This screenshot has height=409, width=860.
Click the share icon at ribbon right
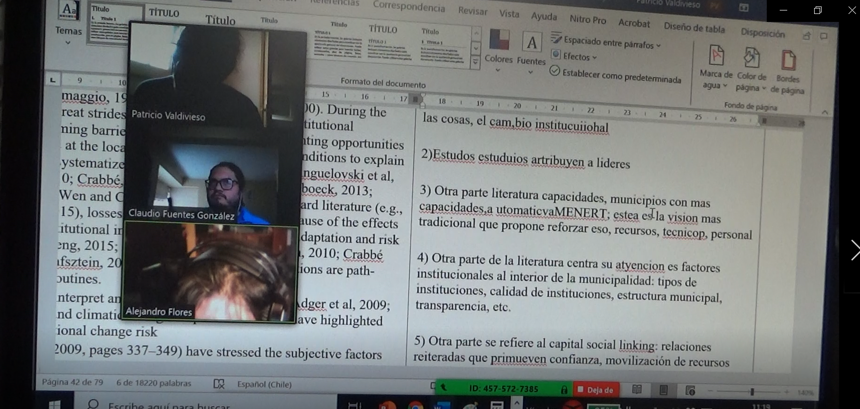coord(806,35)
